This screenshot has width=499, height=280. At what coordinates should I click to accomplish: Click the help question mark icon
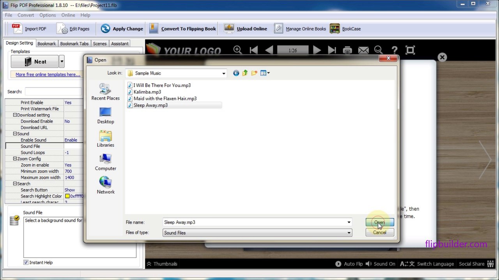(x=395, y=50)
